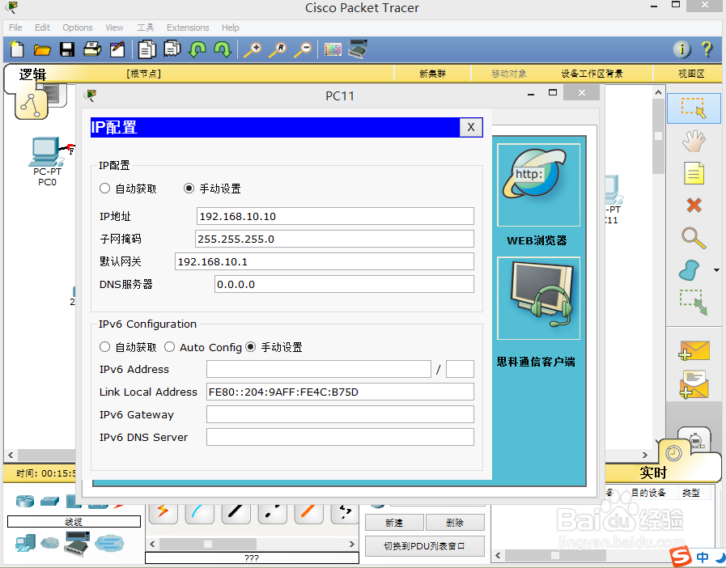Close the IP配置 panel with X
Image resolution: width=726 pixels, height=568 pixels.
(x=471, y=127)
